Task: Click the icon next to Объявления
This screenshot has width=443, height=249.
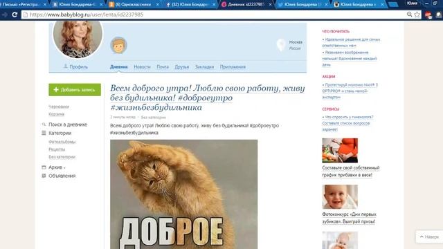Action: 44,176
